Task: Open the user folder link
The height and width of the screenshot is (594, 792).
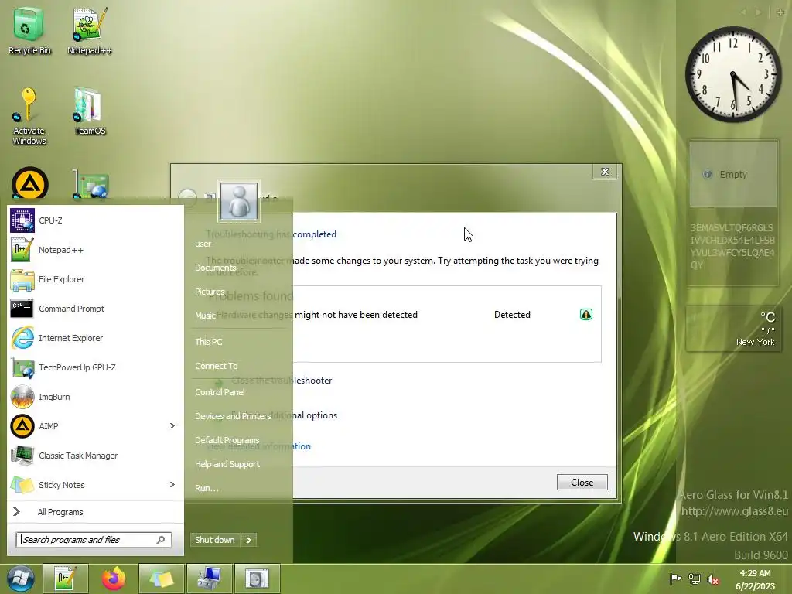Action: tap(203, 244)
